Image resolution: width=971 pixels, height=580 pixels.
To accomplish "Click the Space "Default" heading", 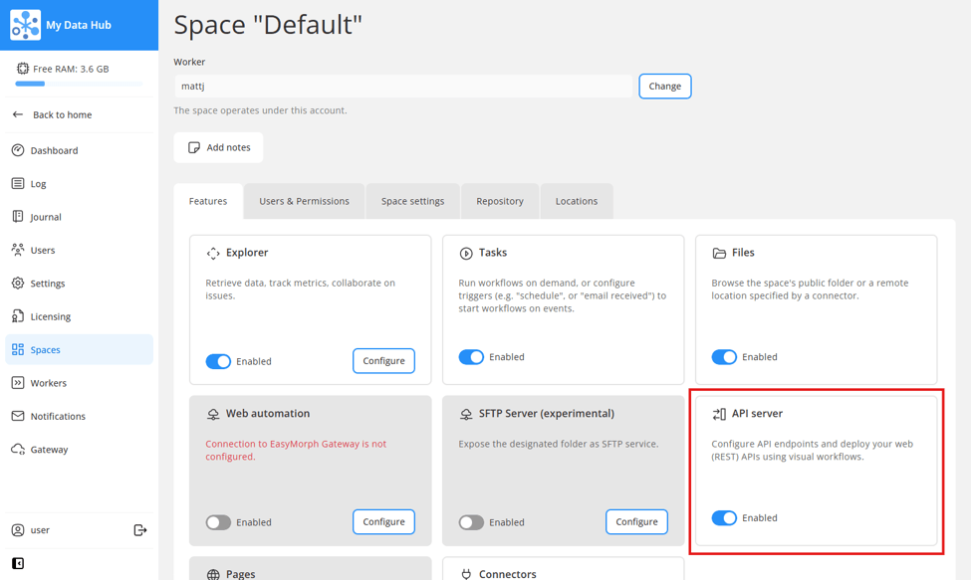I will (268, 25).
